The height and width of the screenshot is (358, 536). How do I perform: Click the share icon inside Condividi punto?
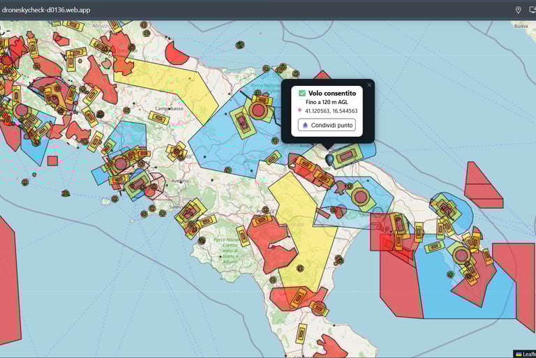point(305,125)
